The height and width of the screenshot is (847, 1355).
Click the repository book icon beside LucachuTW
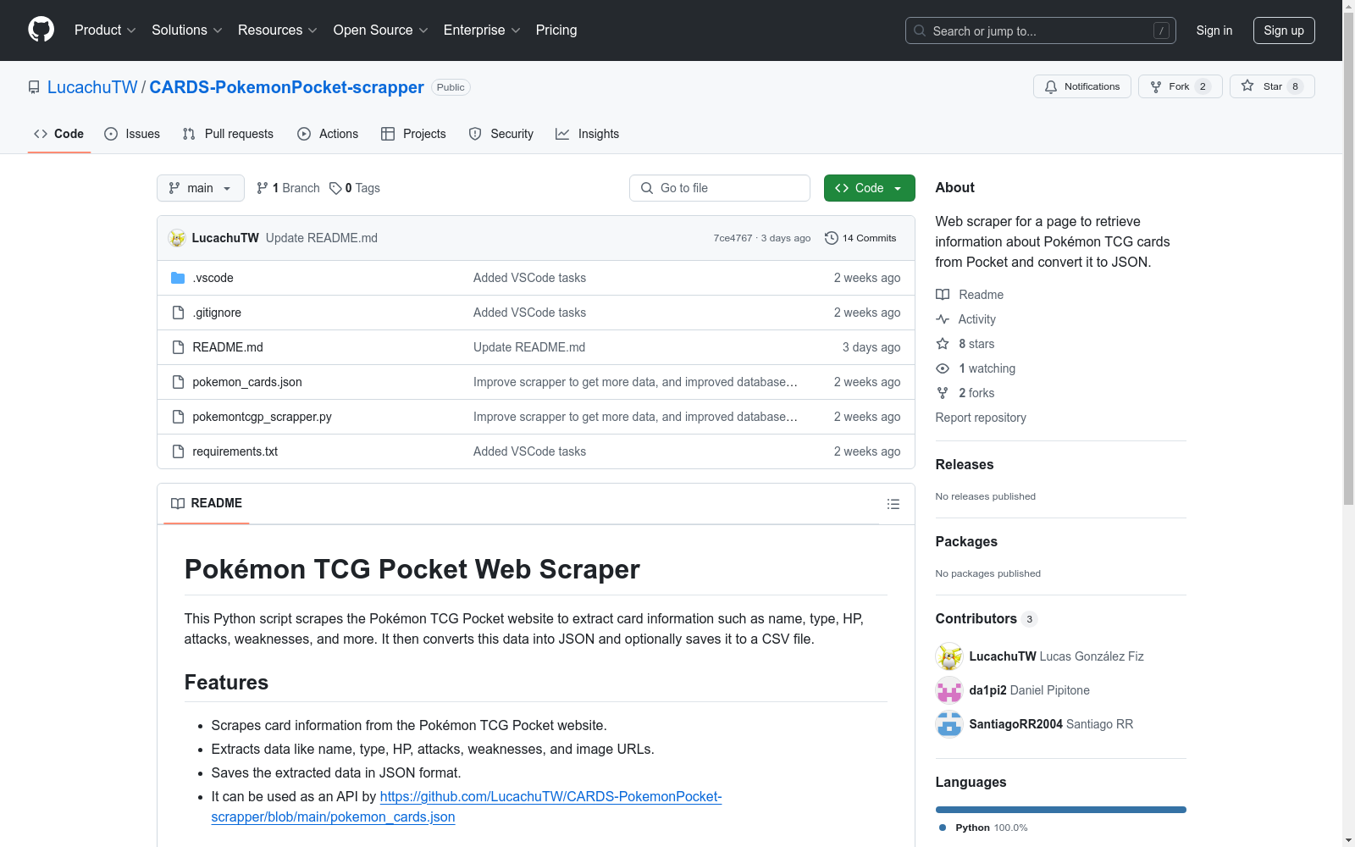(34, 87)
